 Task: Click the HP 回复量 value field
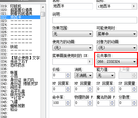(81, 89)
